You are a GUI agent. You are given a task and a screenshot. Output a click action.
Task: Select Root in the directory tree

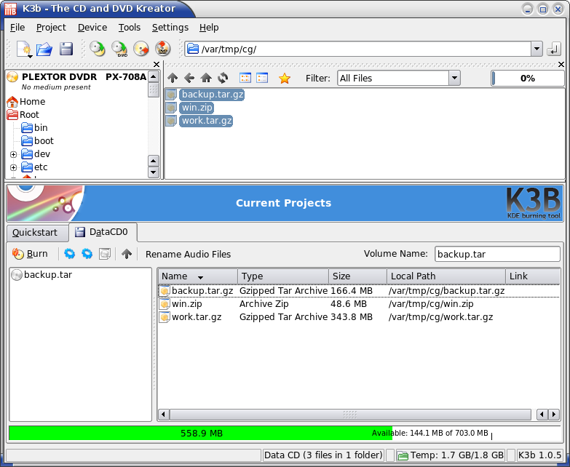[23, 114]
